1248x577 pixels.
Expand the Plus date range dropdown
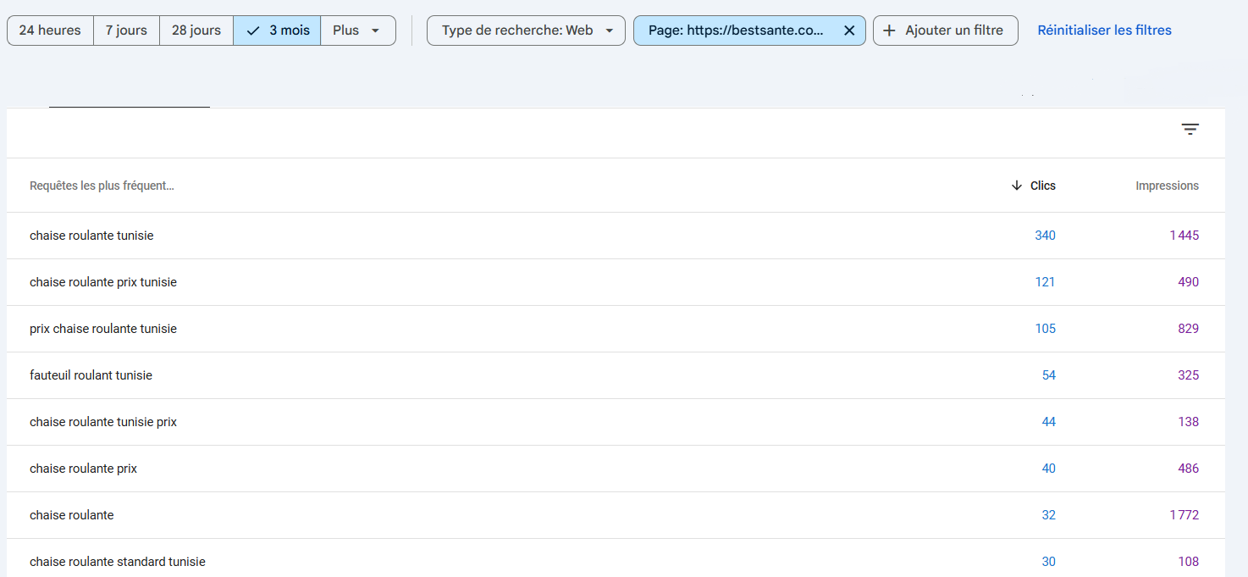(357, 31)
